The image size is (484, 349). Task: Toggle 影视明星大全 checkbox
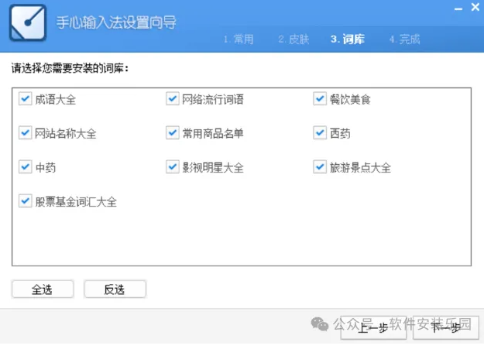click(x=172, y=167)
